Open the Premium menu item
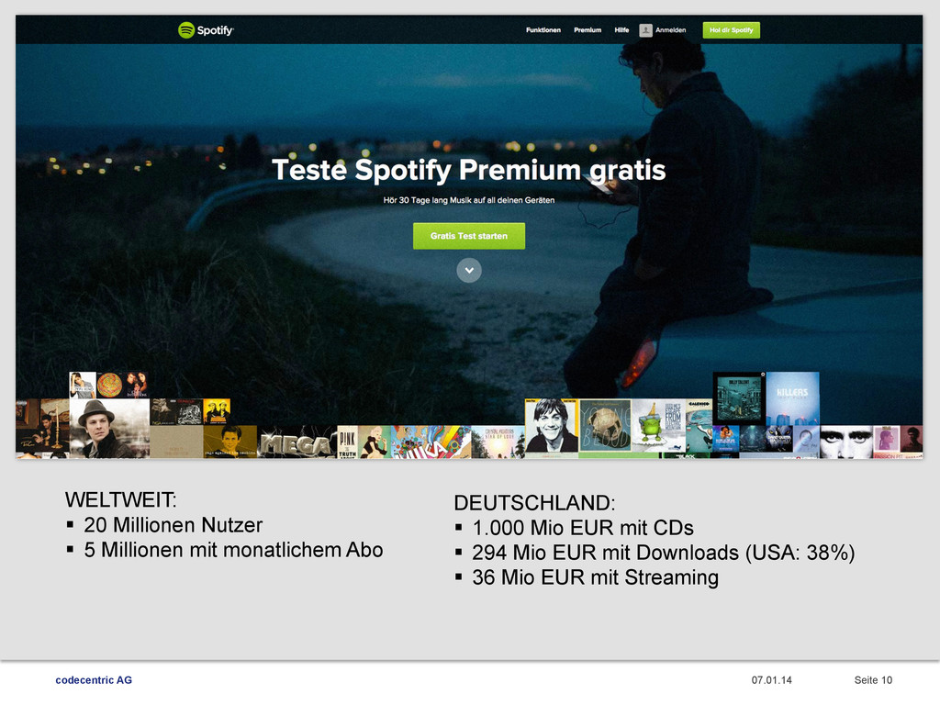Image resolution: width=940 pixels, height=705 pixels. point(587,30)
